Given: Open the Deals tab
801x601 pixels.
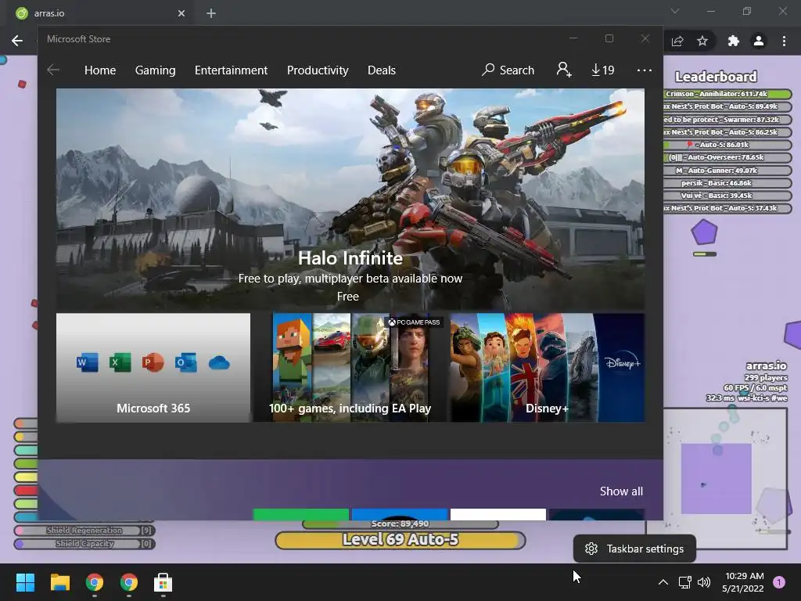Looking at the screenshot, I should point(382,70).
